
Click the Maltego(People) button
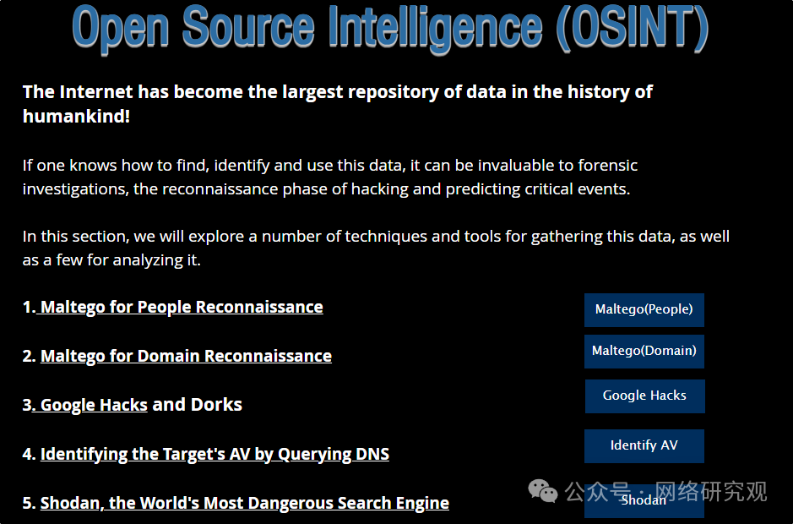click(644, 310)
